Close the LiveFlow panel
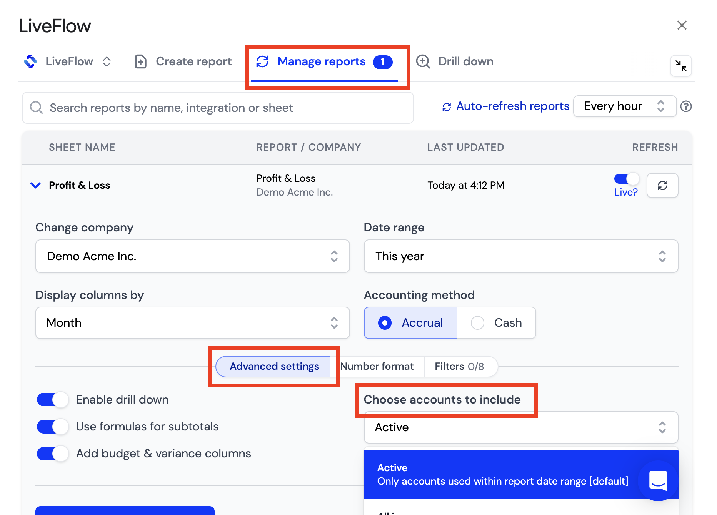The width and height of the screenshot is (717, 515). (682, 25)
